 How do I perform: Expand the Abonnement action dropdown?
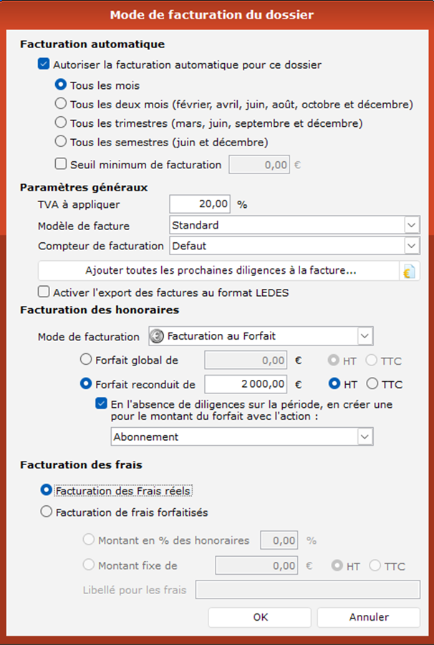coord(365,436)
